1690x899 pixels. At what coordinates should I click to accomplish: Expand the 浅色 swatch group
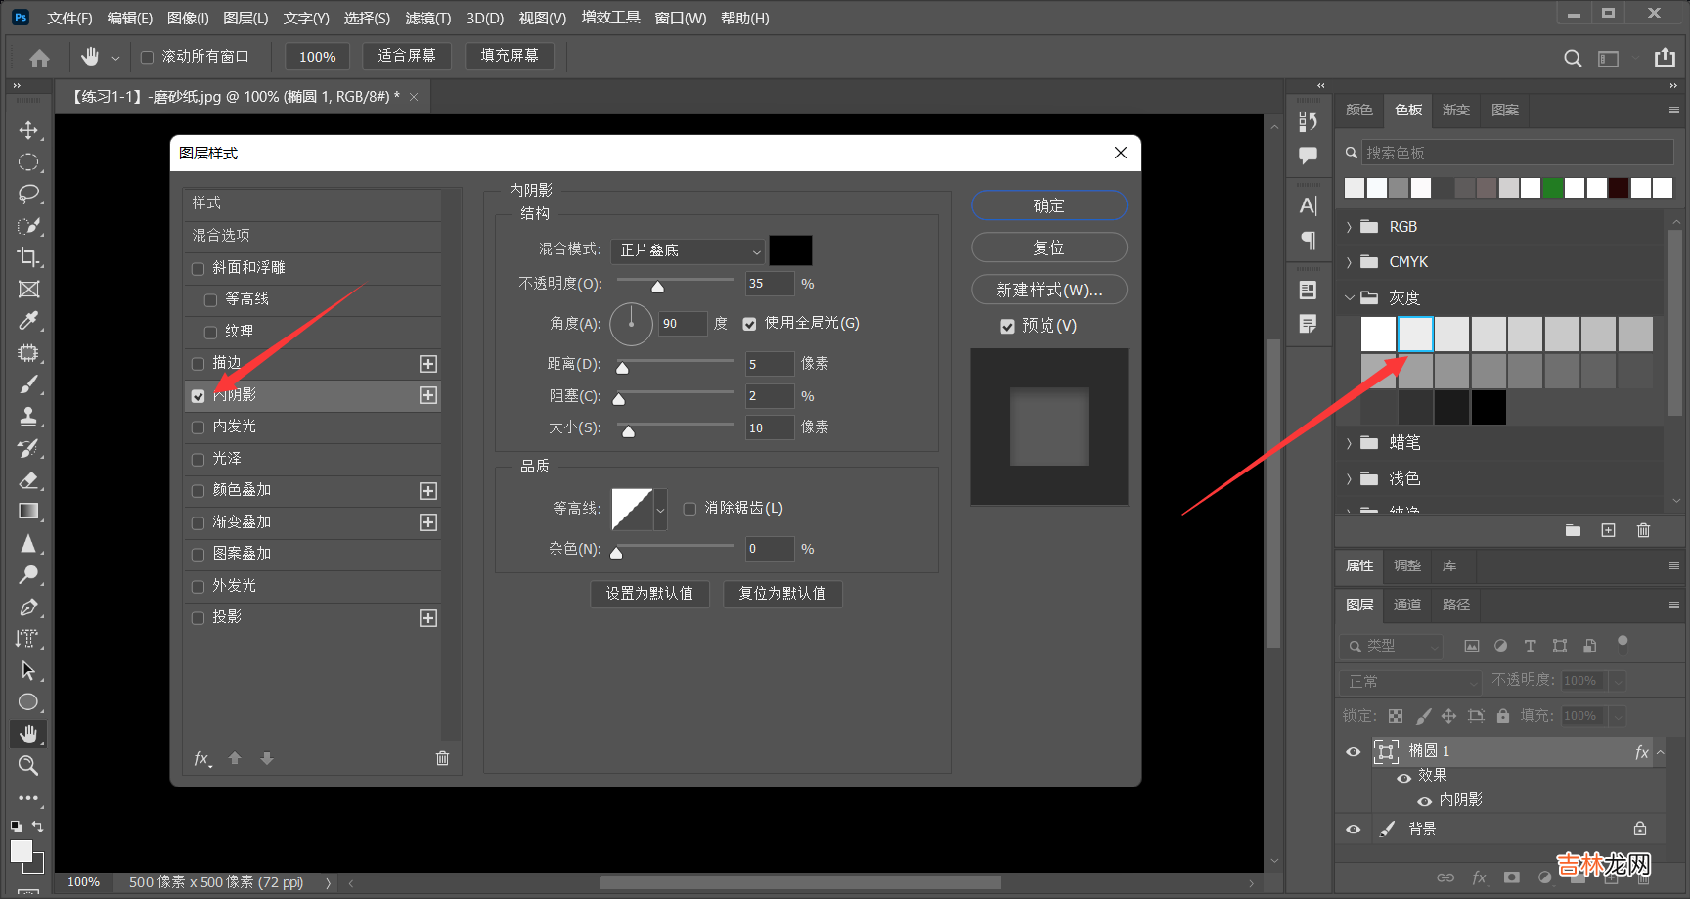[x=1349, y=479]
